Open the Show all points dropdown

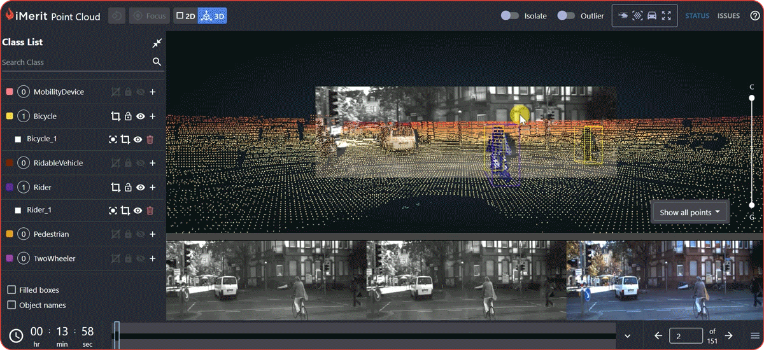tap(690, 213)
